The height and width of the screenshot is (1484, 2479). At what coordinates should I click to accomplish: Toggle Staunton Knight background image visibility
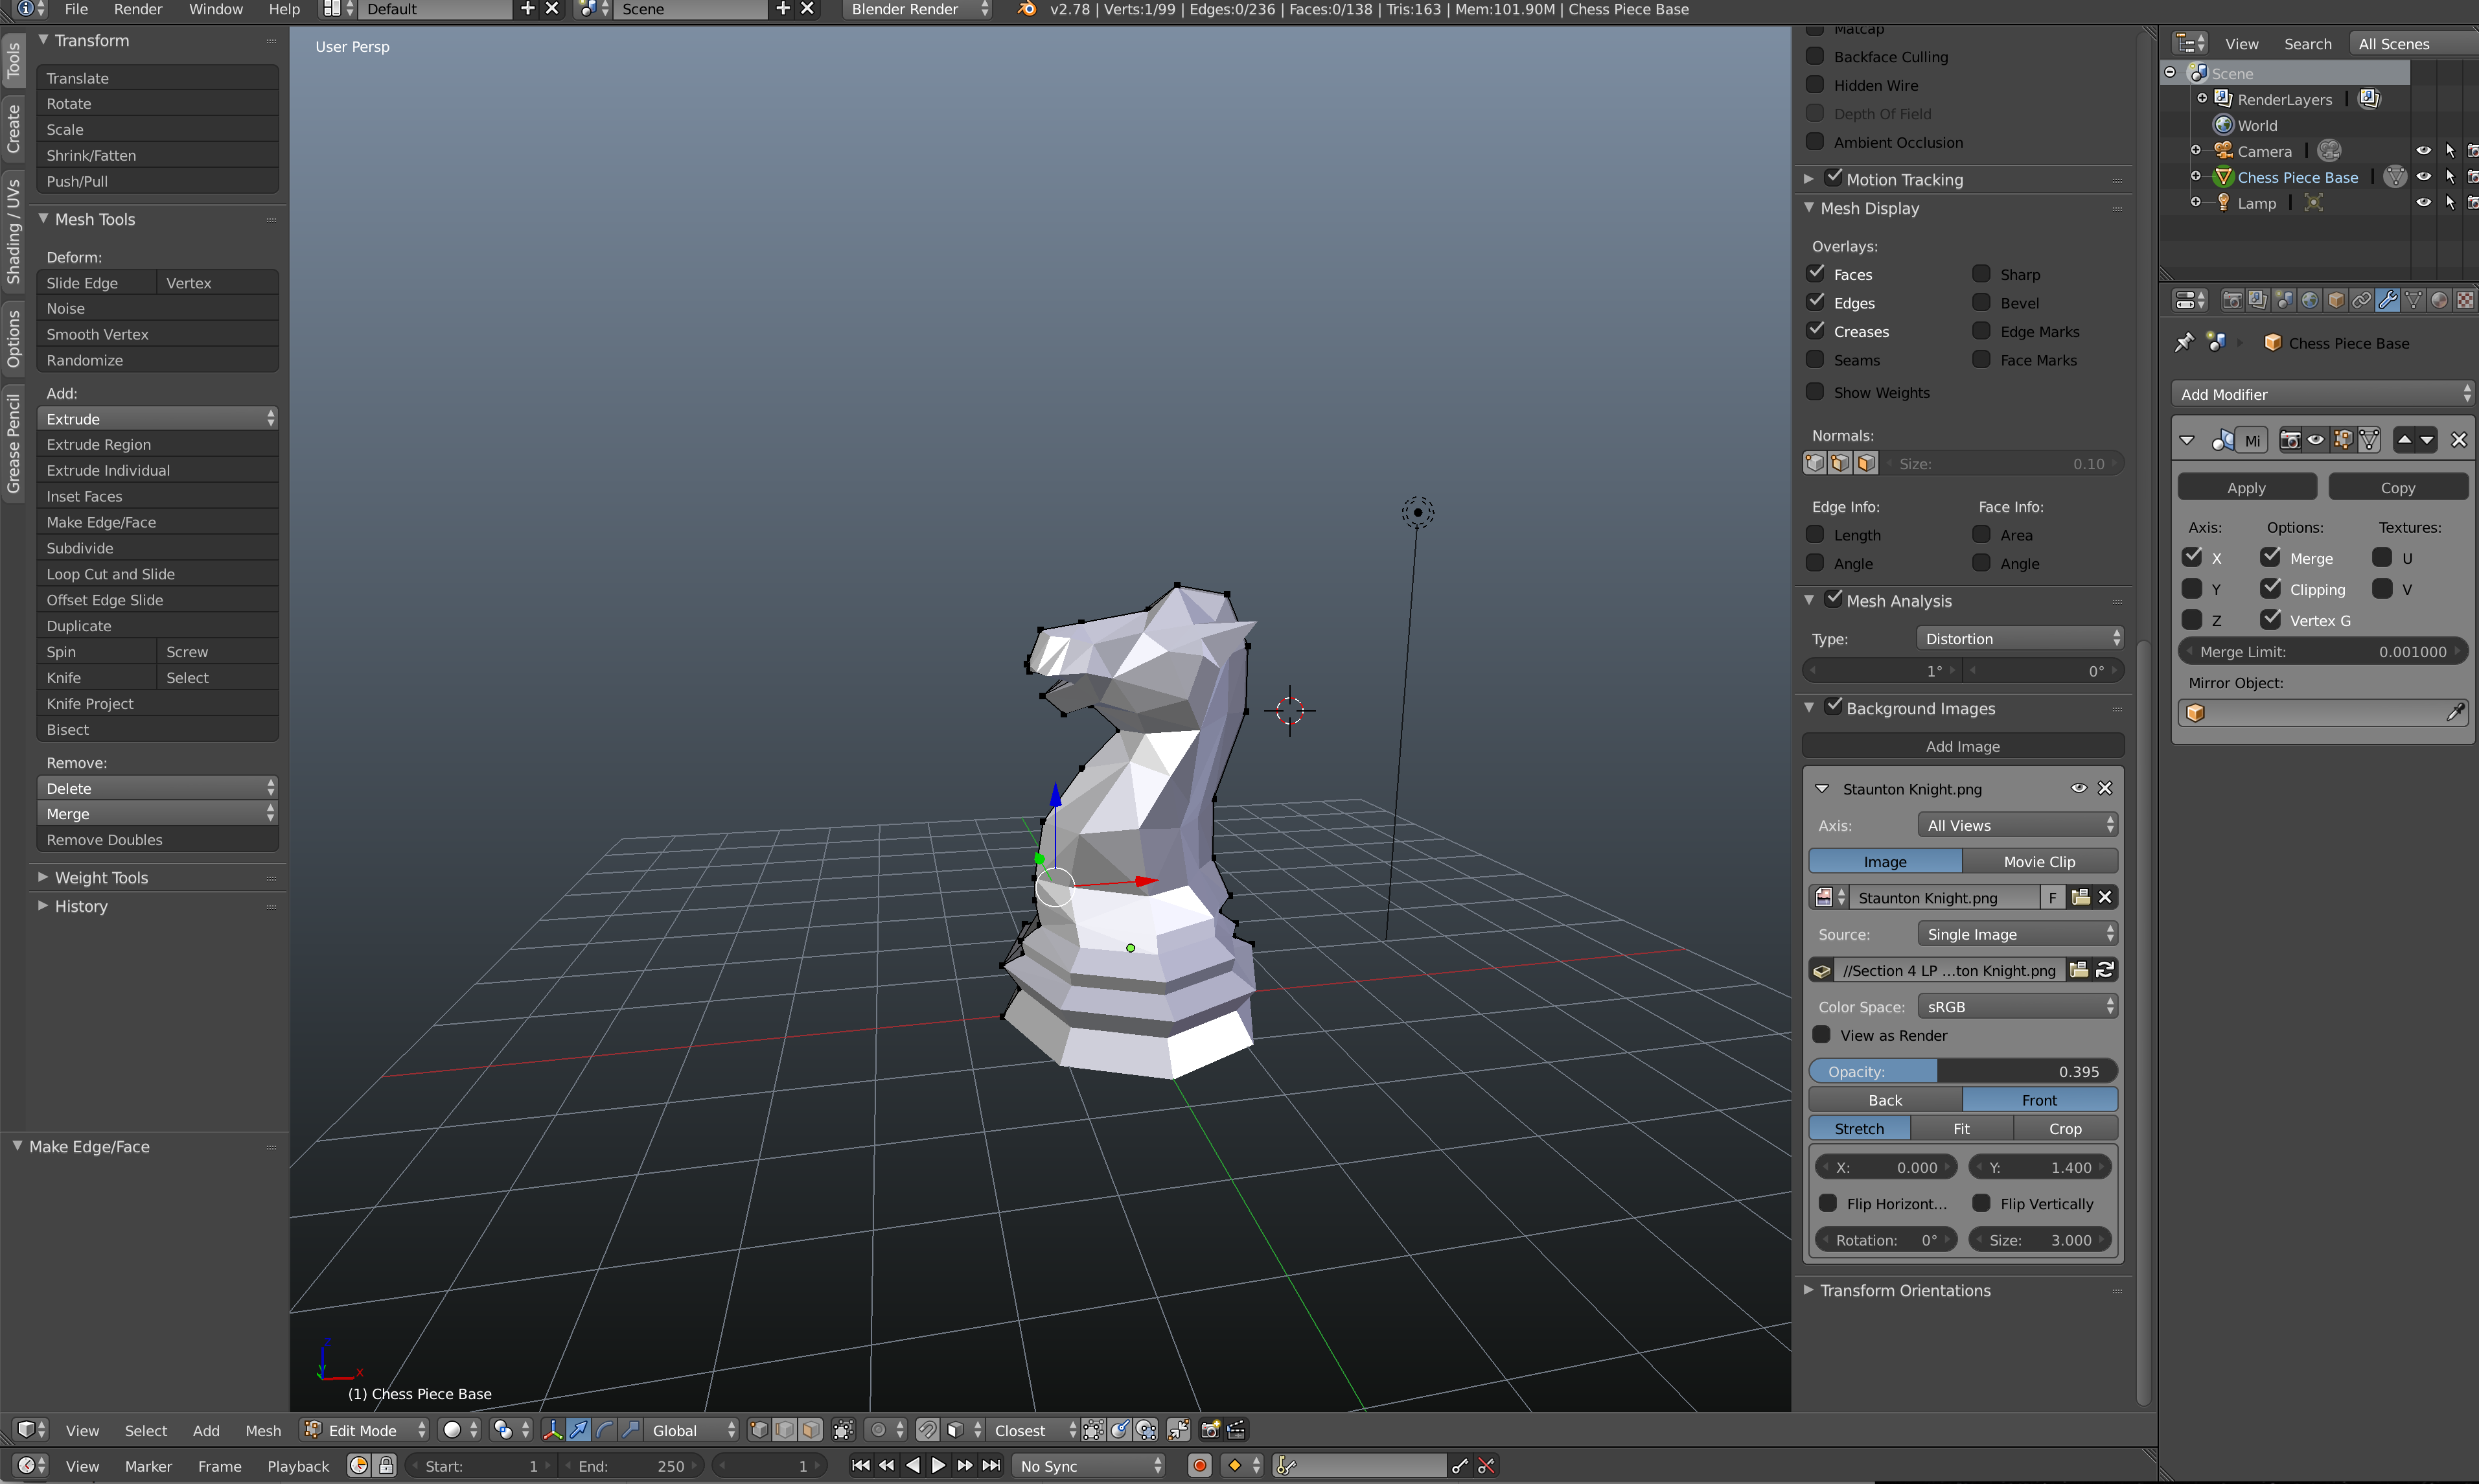[2079, 788]
